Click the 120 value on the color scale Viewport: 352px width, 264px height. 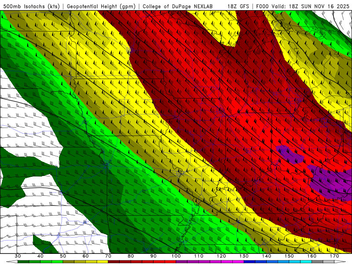pos(221,256)
